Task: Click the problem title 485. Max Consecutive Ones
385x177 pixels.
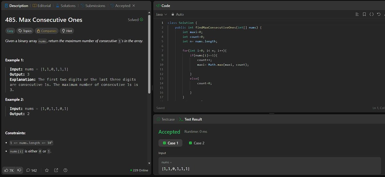Action: pyautogui.click(x=44, y=20)
